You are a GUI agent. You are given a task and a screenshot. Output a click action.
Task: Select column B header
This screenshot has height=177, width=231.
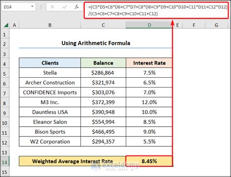(x=50, y=25)
